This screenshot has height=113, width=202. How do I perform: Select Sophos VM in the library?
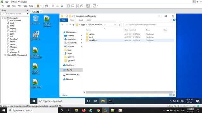click(13, 29)
